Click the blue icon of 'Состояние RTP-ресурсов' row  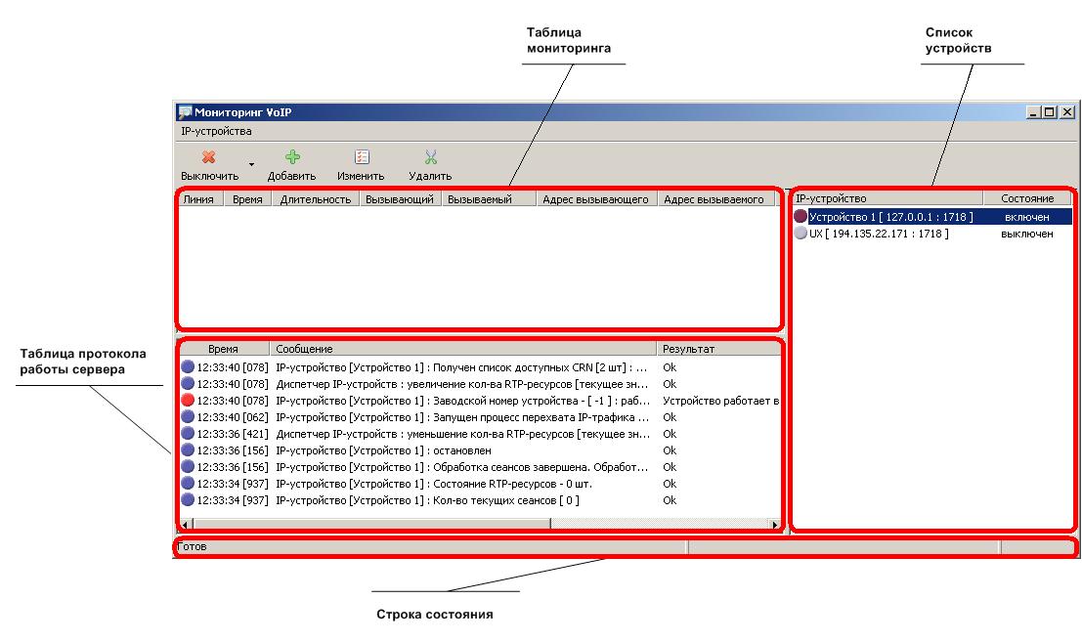pos(187,483)
